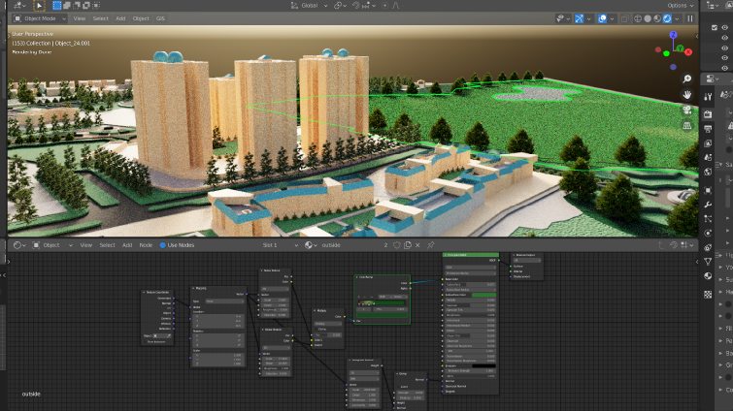Hide the first collection with eye icon
733x411 pixels.
click(725, 28)
